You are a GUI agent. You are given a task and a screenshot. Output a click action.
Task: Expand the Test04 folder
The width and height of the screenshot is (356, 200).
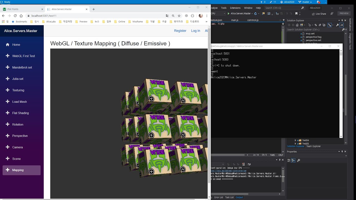[295, 140]
